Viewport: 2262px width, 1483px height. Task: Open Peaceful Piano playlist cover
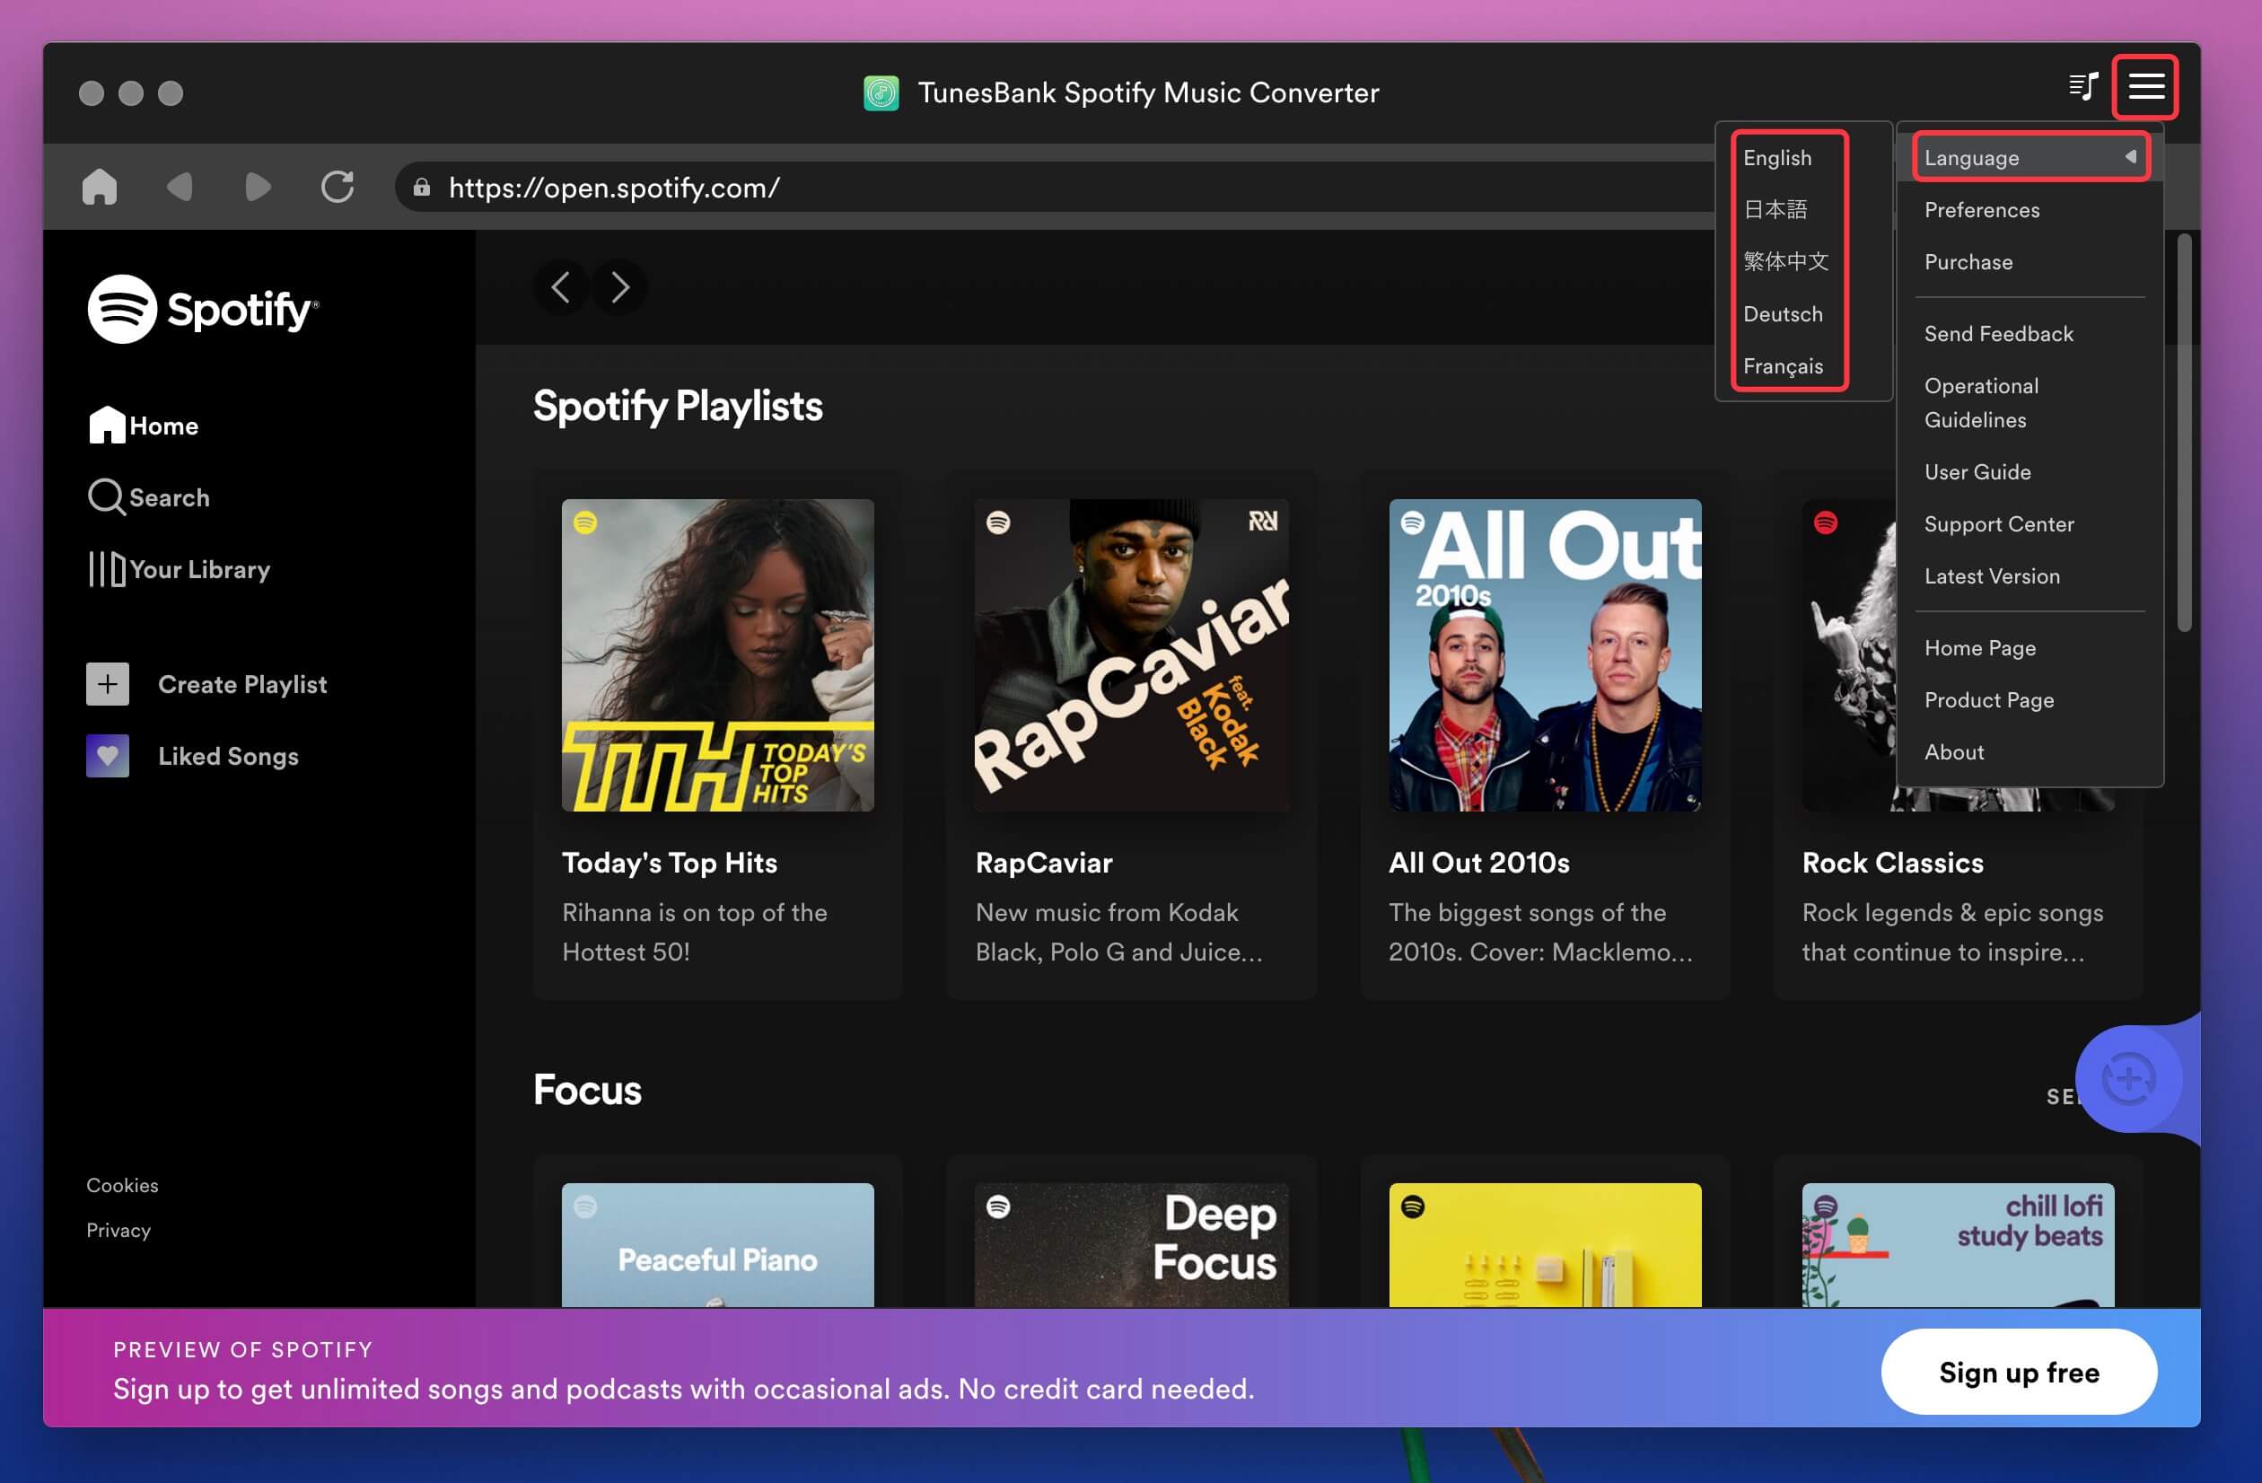(717, 1244)
